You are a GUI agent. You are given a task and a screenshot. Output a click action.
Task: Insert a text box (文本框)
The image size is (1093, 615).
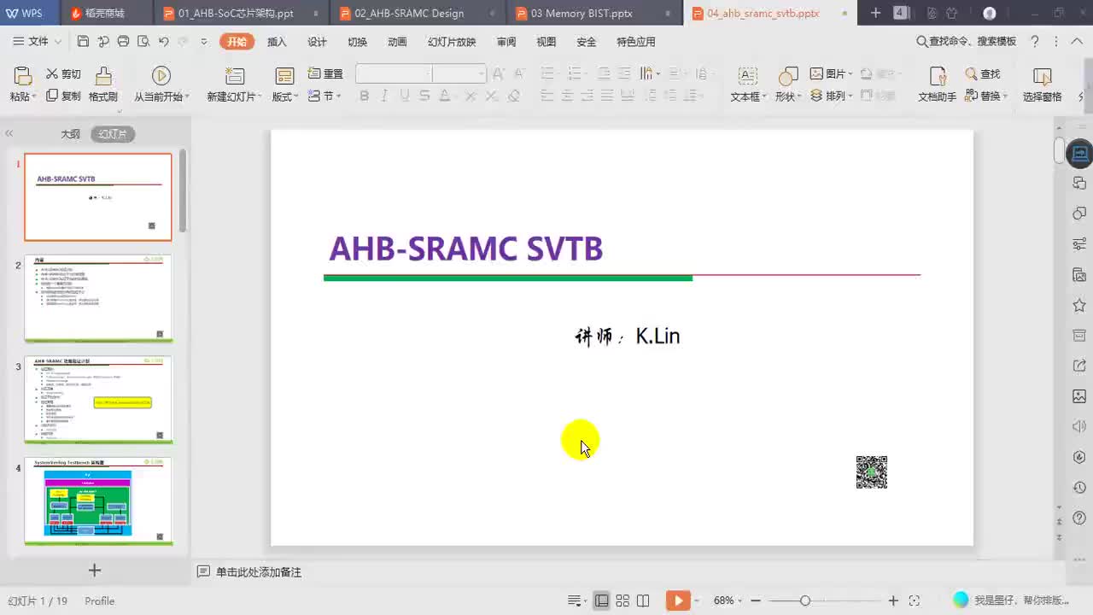748,85
